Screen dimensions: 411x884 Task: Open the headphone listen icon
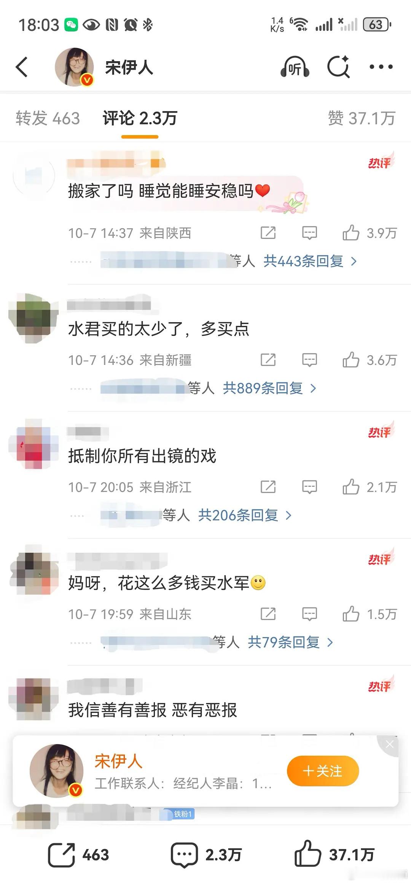point(295,67)
